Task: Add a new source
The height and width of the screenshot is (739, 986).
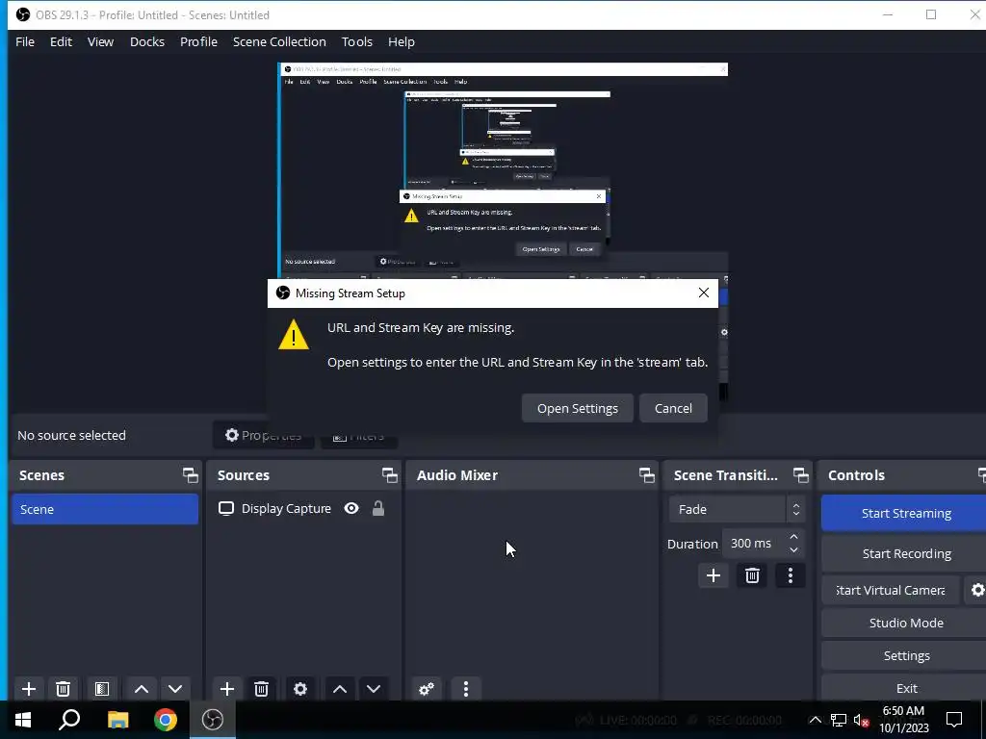Action: (227, 689)
